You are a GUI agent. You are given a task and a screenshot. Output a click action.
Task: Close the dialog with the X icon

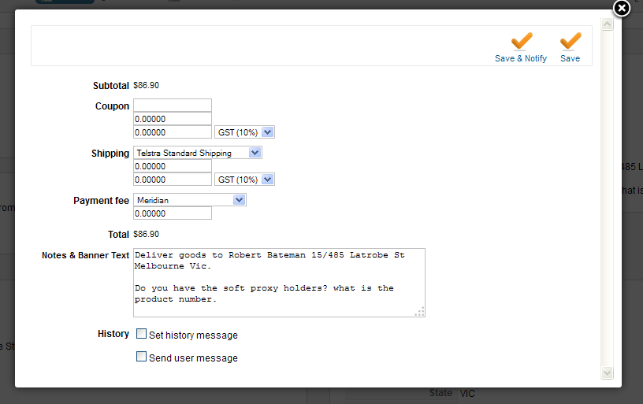point(622,9)
